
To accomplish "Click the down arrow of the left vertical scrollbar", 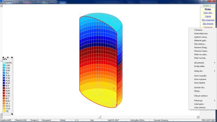I will click(1, 114).
